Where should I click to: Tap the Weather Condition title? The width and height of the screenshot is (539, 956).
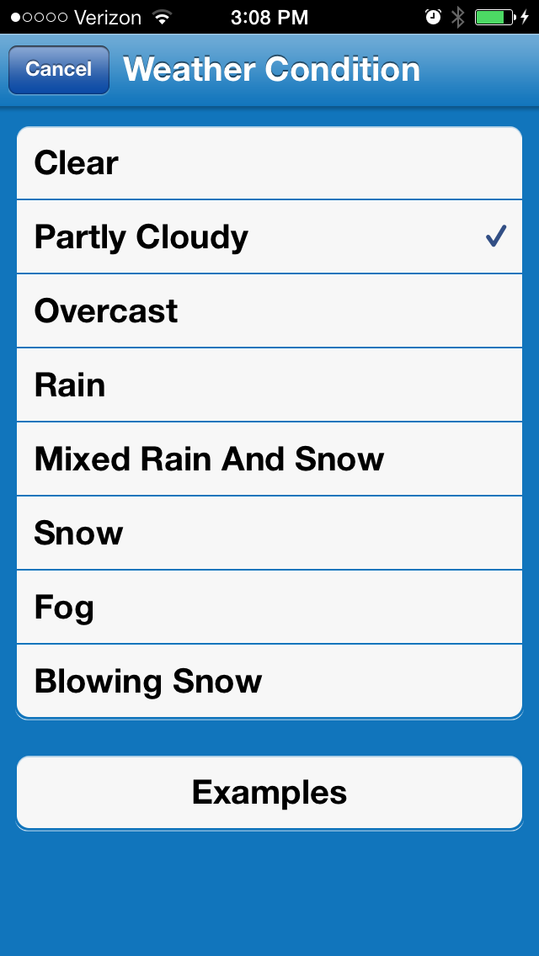(271, 69)
